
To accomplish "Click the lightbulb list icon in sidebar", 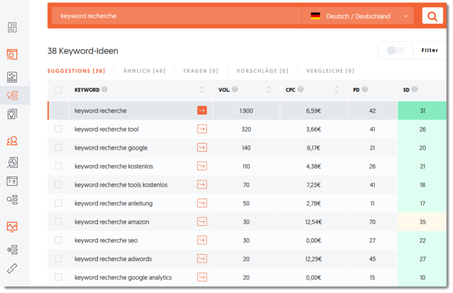I will 12,95.
